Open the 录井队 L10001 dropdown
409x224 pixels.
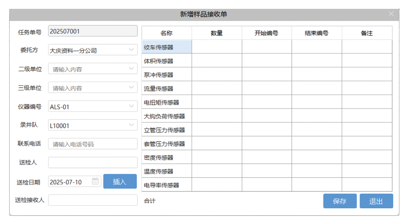tap(131, 125)
